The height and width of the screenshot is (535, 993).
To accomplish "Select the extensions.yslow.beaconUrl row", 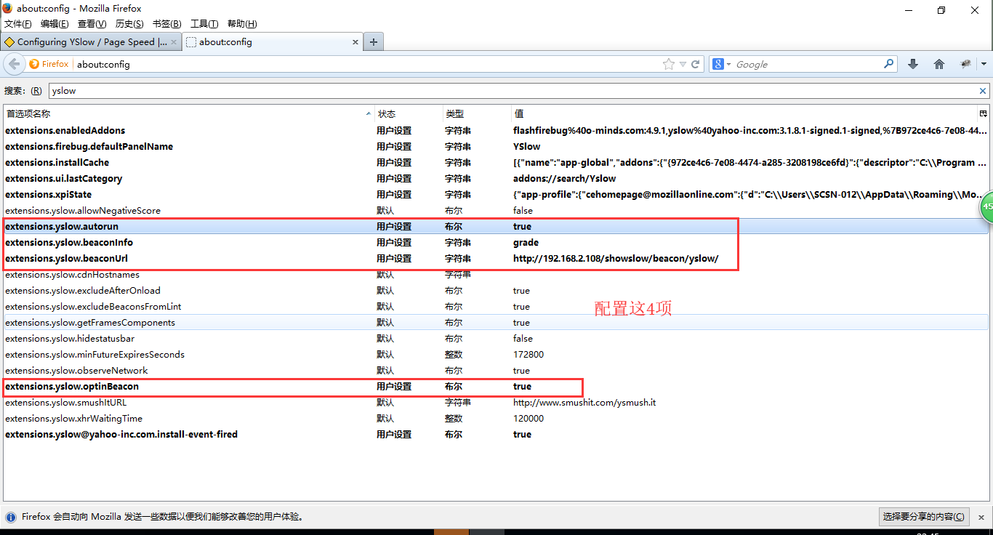I will (496, 259).
